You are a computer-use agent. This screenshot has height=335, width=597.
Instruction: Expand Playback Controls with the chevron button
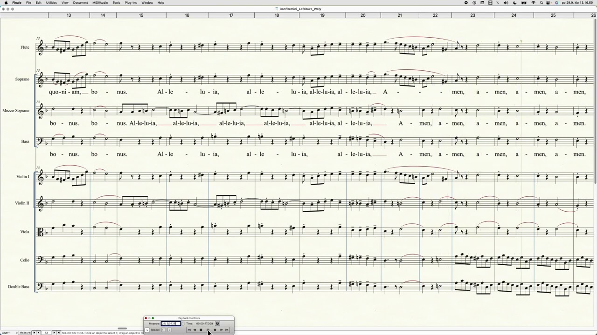pyautogui.click(x=147, y=330)
